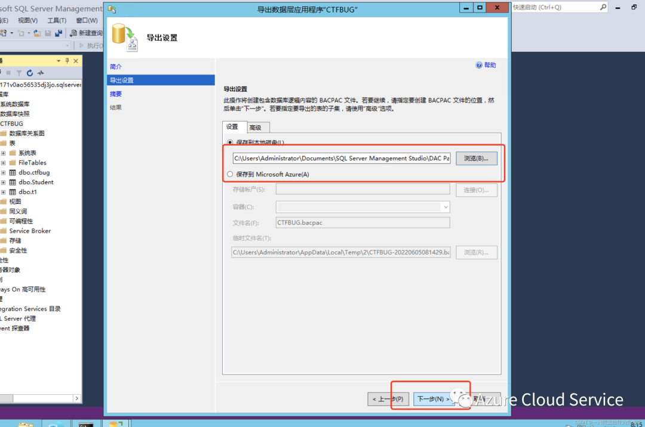Viewport: 645px width, 427px height.
Task: Expand the dbo.ctfbug table node
Action: coord(4,172)
